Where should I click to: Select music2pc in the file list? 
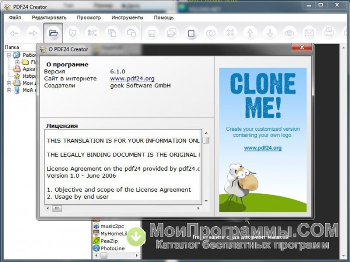[112, 226]
